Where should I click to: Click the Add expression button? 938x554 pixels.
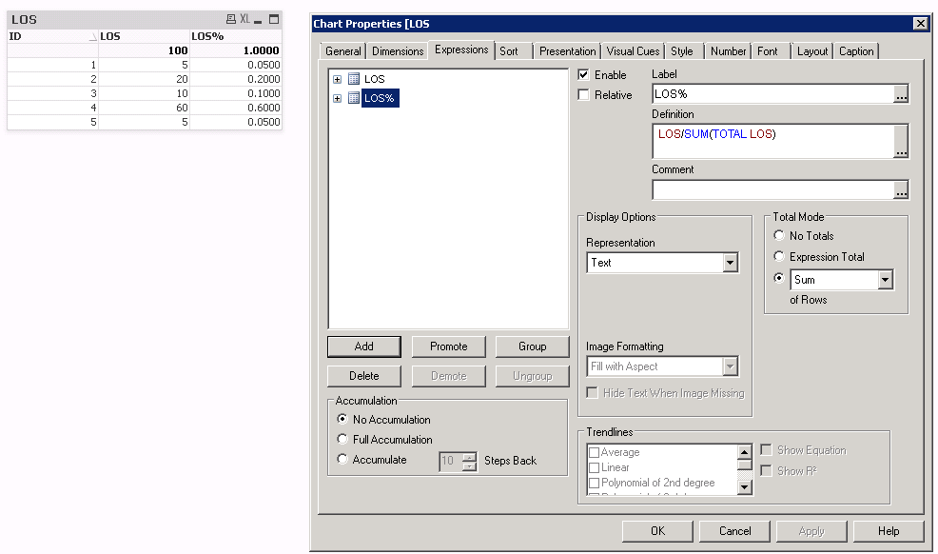pyautogui.click(x=363, y=346)
